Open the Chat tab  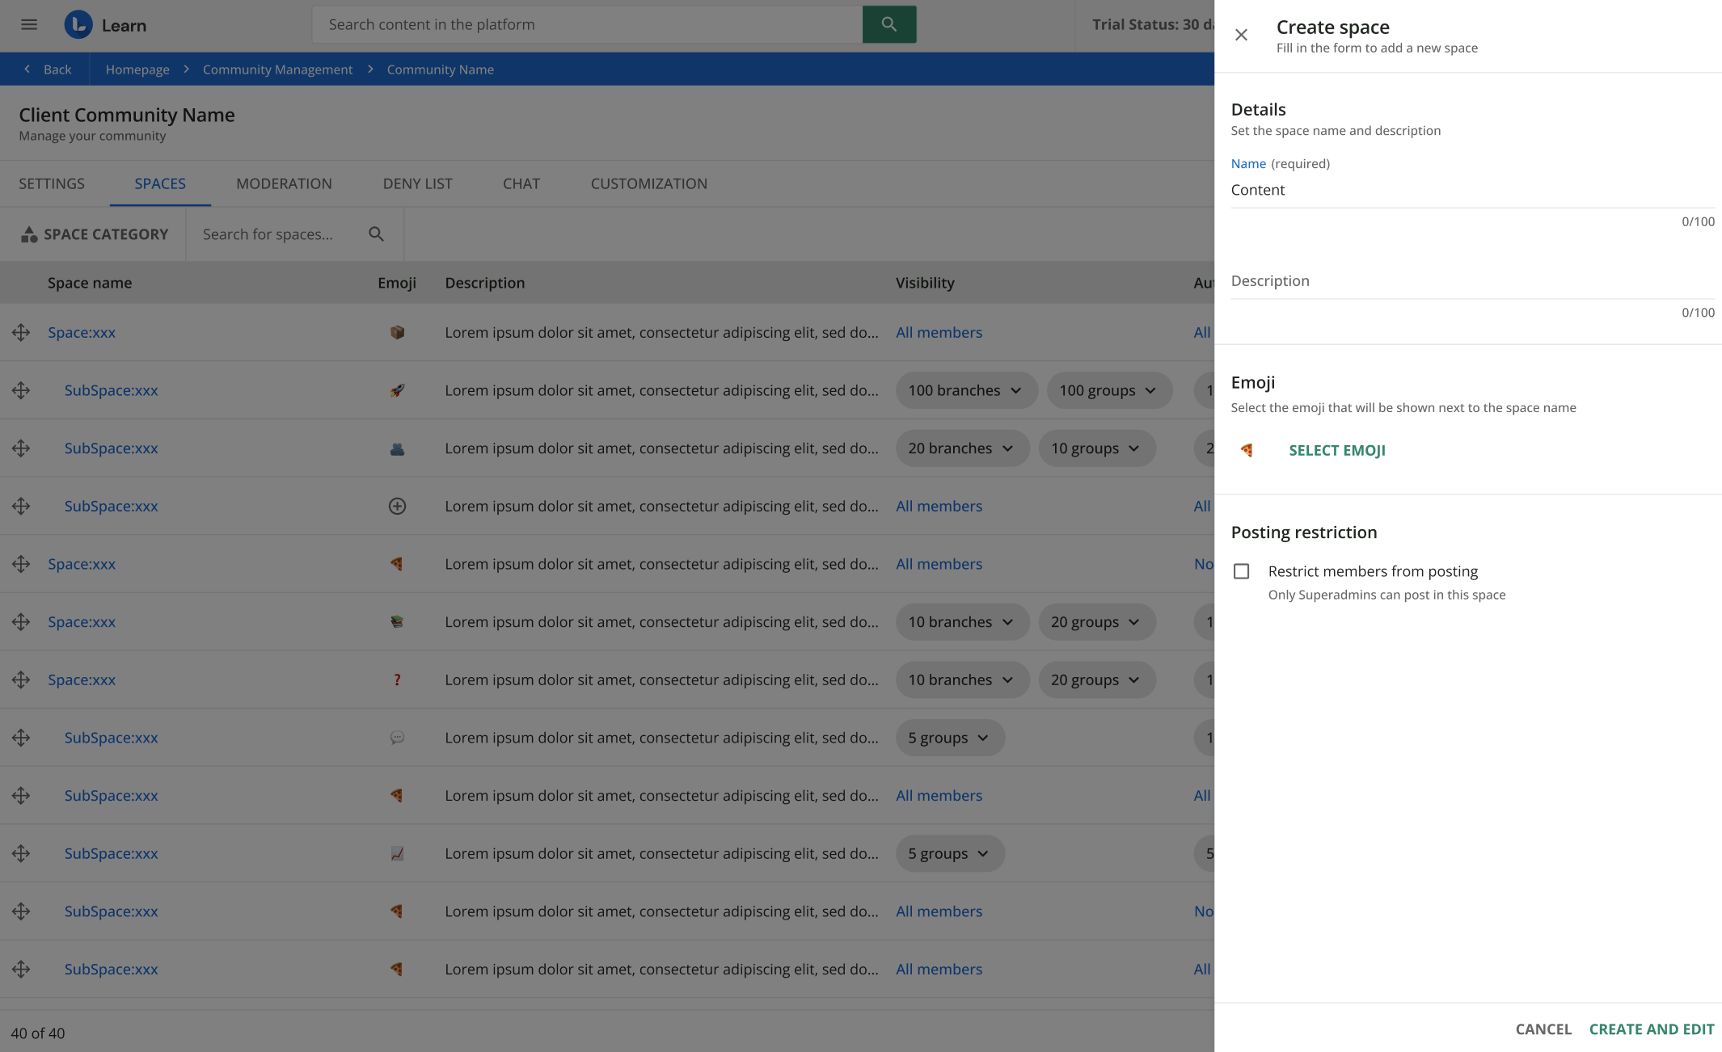(x=521, y=183)
